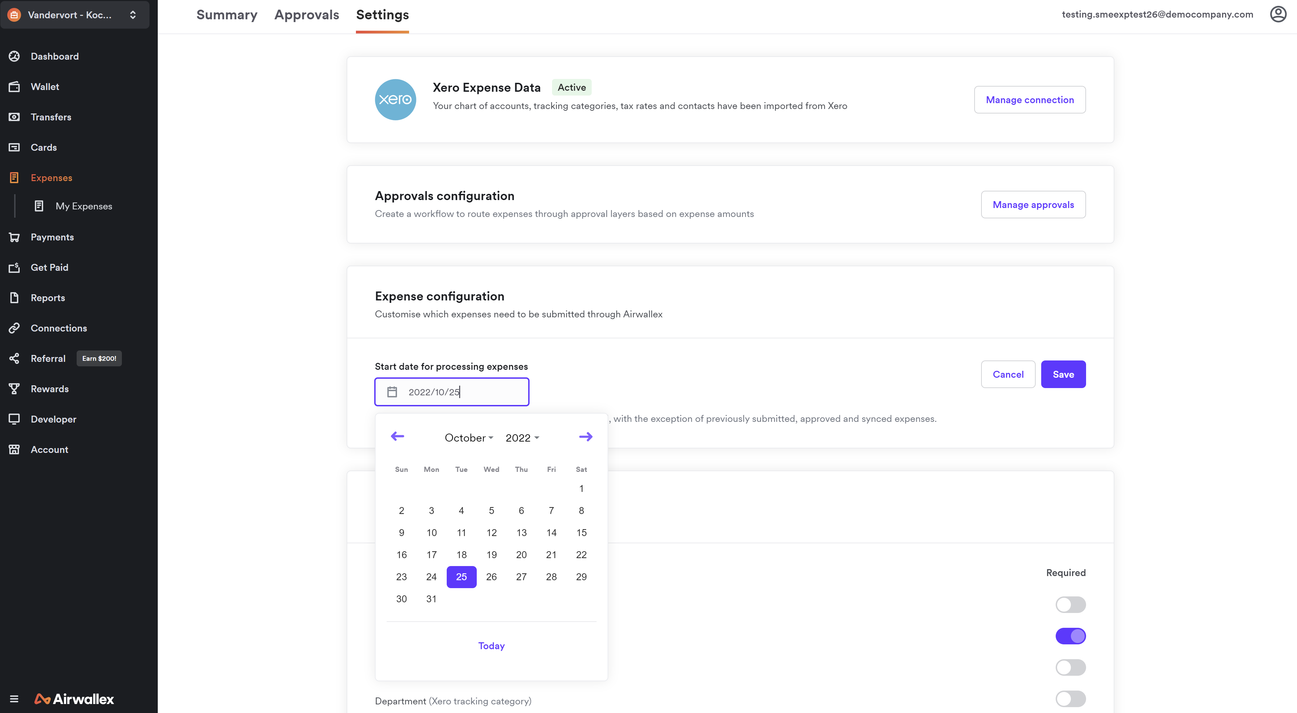Turn on first Required toggle

point(1071,605)
